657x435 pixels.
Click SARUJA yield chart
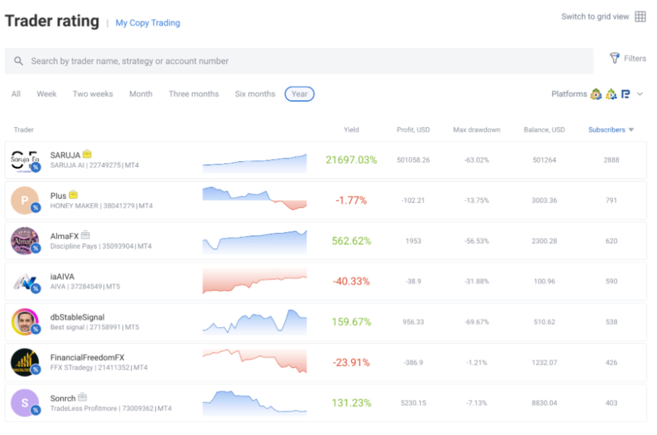coord(255,163)
